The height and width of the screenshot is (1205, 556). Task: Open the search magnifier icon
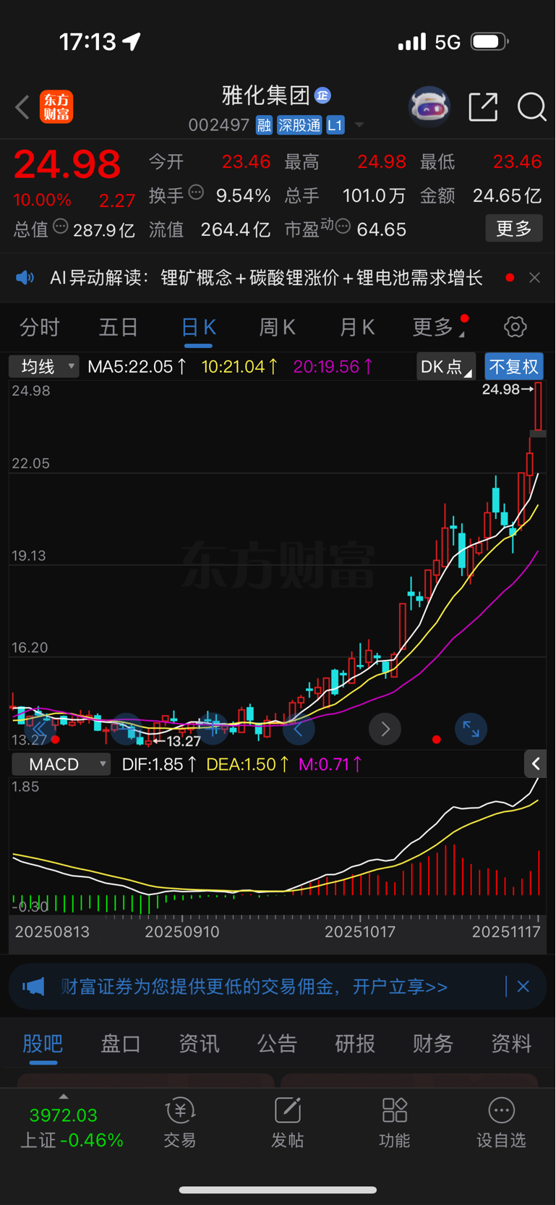(531, 107)
